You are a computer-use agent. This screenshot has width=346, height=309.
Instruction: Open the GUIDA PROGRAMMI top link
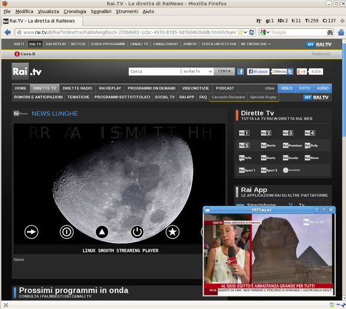[x=108, y=44]
